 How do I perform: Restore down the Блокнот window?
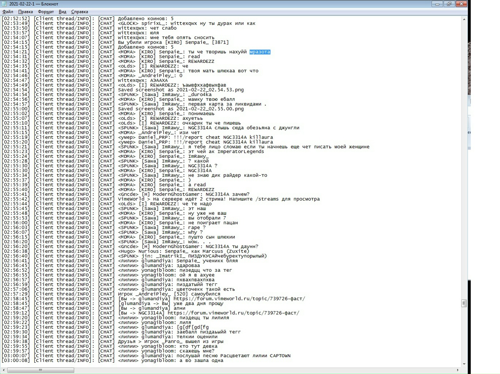pos(449,4)
